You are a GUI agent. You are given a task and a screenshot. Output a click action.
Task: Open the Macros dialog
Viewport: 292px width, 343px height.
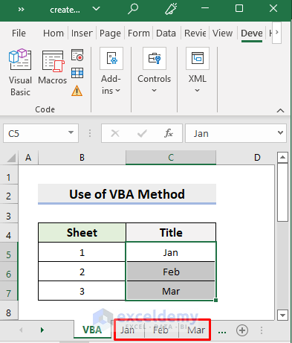click(52, 67)
